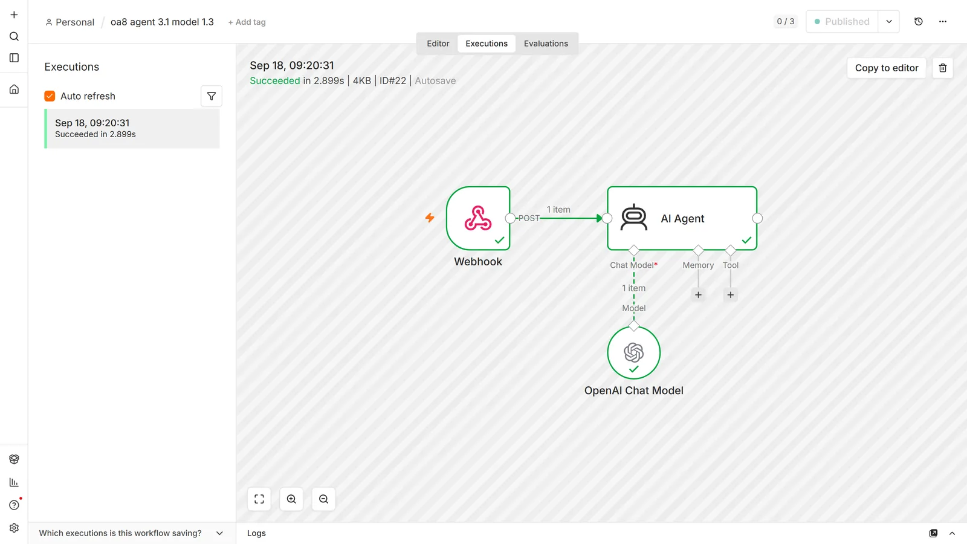This screenshot has width=967, height=544.
Task: Click the AI Agent output connector
Action: [x=757, y=218]
